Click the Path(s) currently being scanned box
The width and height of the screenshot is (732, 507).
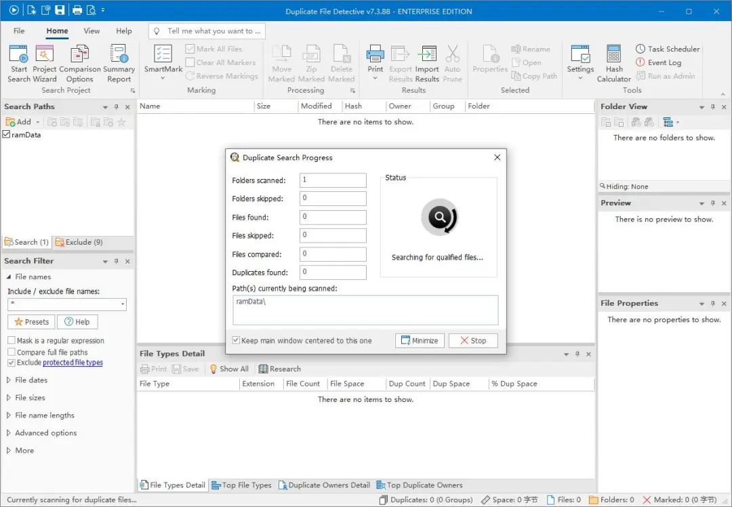pos(365,310)
